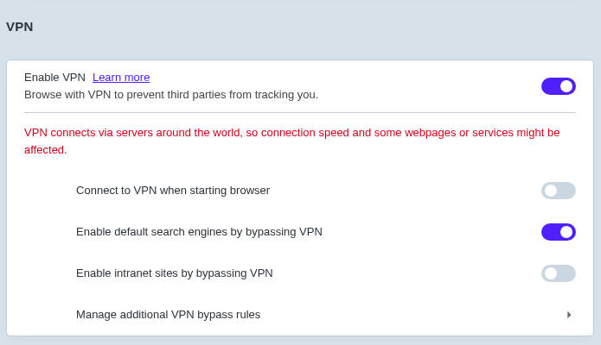Click the knob of the intranet sites switch
601x345 pixels.
click(x=551, y=273)
